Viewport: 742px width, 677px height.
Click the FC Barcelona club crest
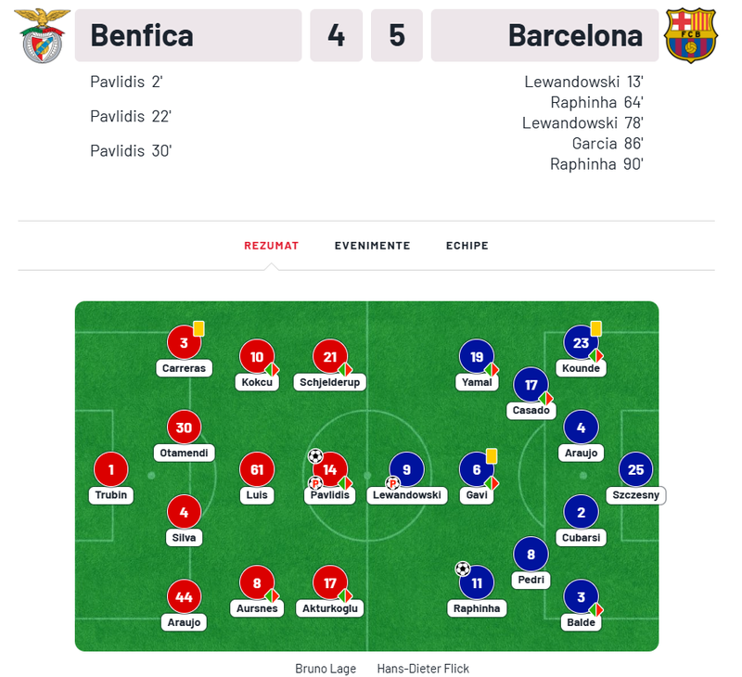(x=691, y=33)
